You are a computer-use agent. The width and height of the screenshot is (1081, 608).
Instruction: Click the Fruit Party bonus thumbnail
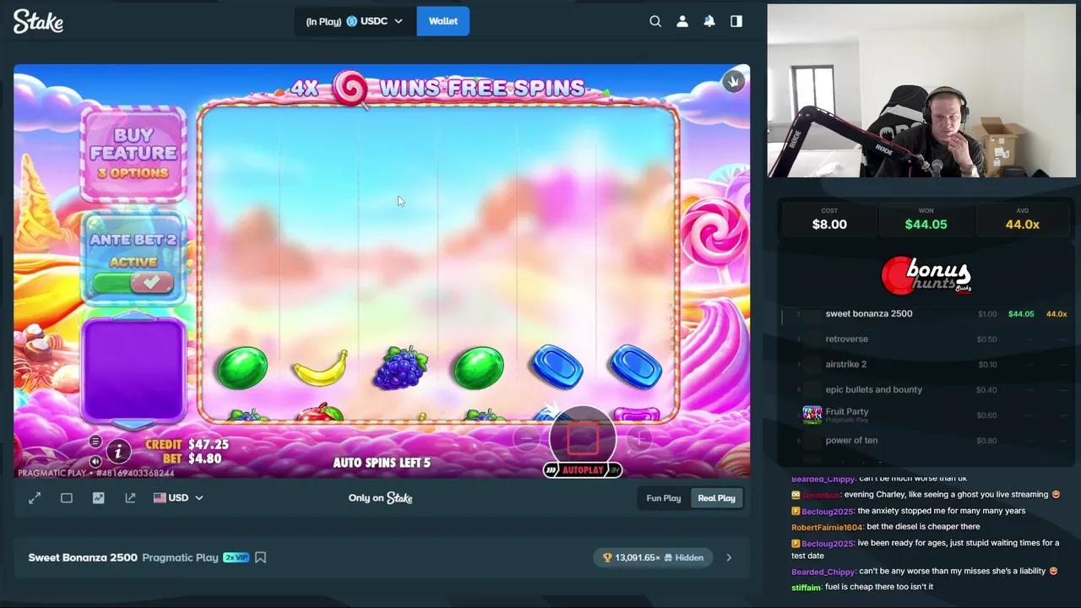(812, 415)
